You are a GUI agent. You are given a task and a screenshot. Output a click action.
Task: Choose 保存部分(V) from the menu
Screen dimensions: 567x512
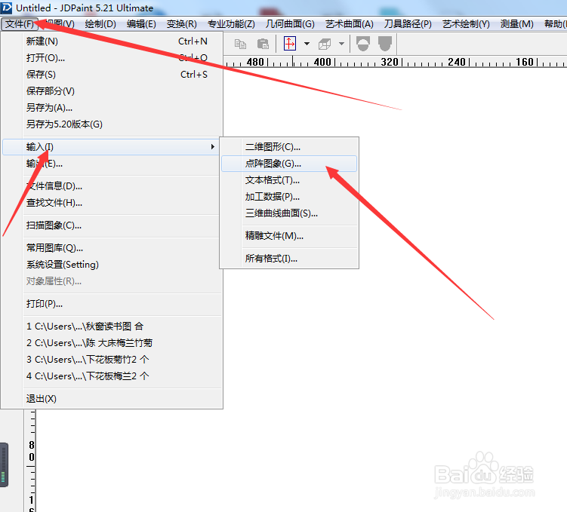[x=112, y=91]
